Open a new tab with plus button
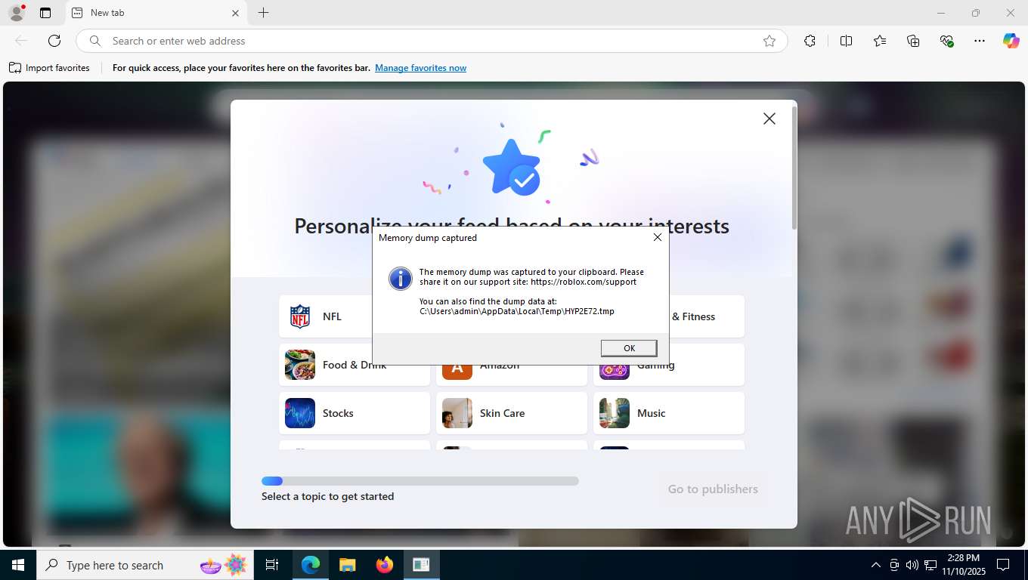This screenshot has width=1028, height=580. point(263,13)
